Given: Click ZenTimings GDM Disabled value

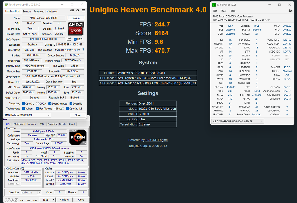Looking at the screenshot, I should pyautogui.click(x=230, y=34).
